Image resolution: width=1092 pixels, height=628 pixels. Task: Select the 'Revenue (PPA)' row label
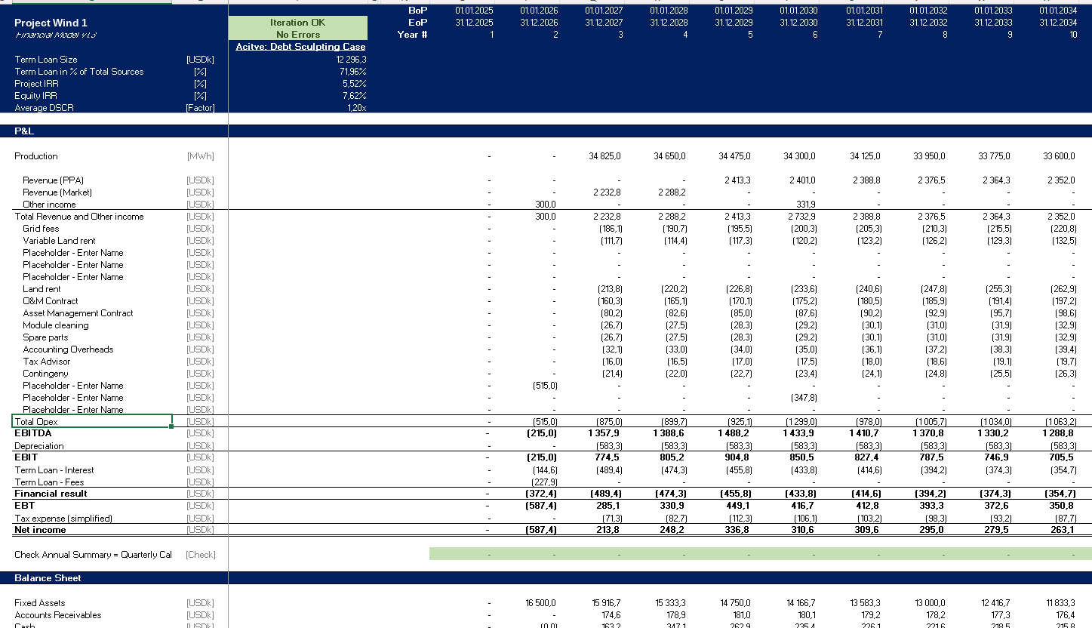pos(53,180)
